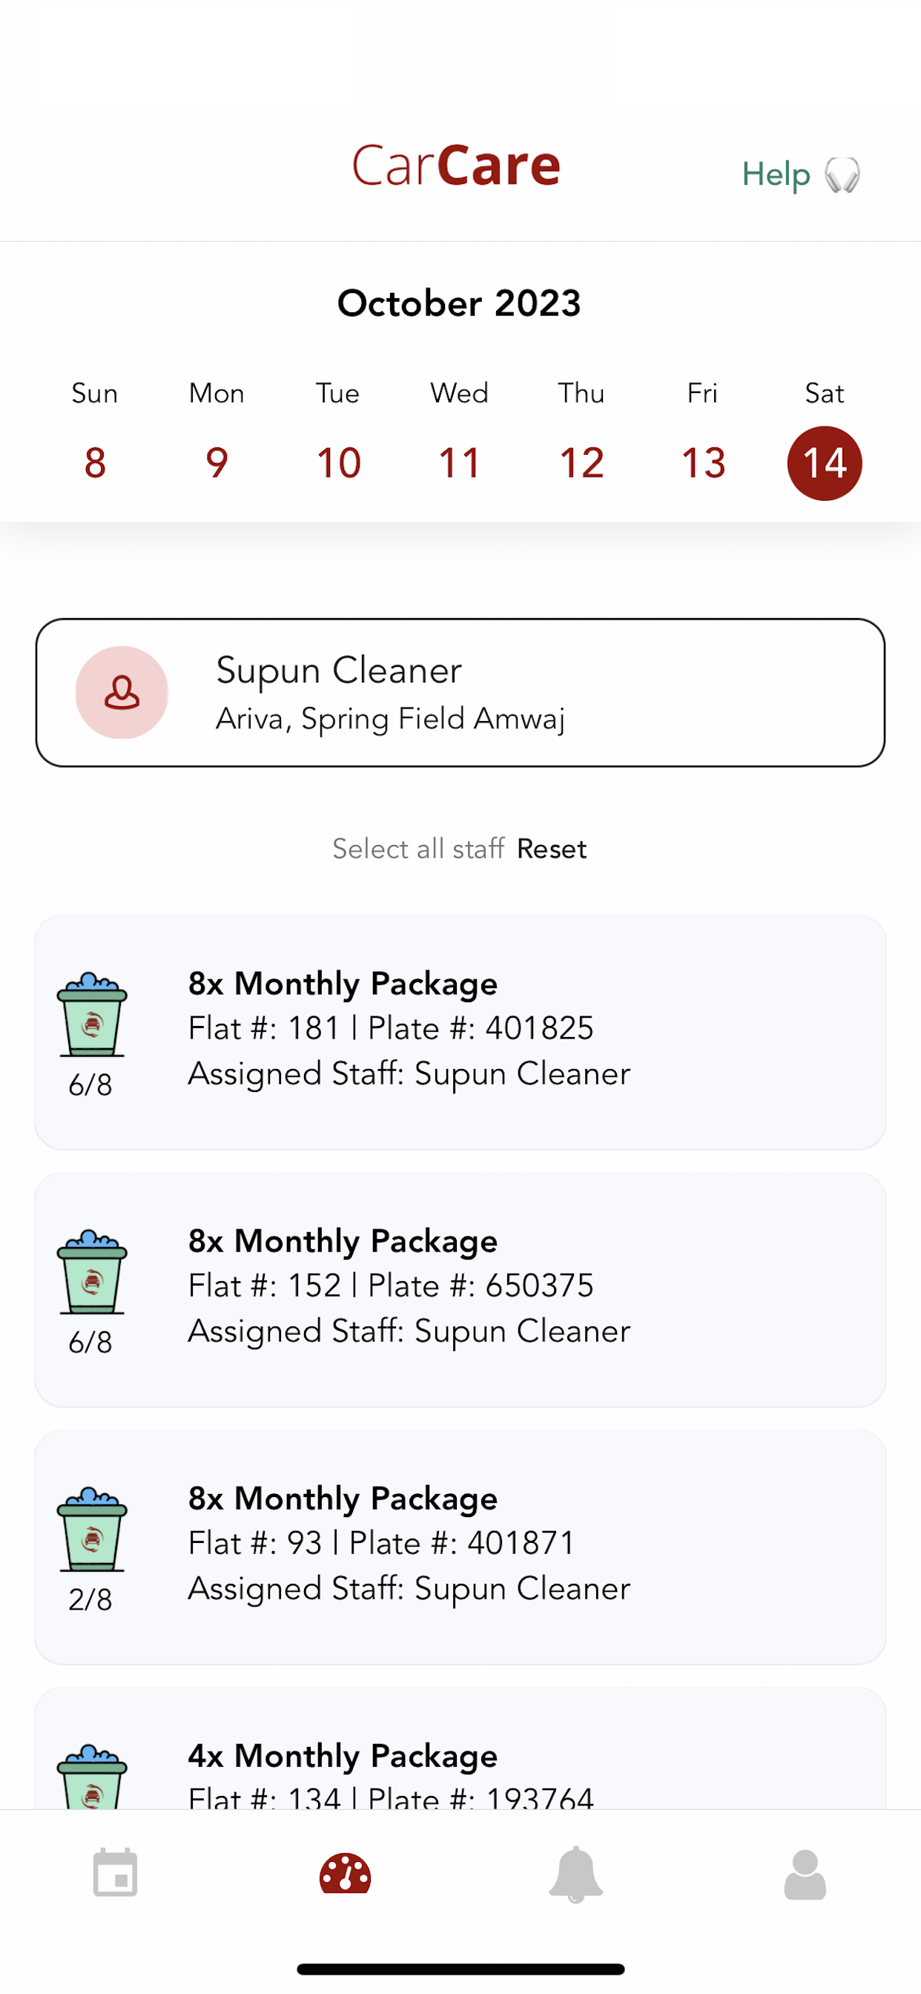
Task: Select Saturday 14 highlighted date
Action: coord(825,463)
